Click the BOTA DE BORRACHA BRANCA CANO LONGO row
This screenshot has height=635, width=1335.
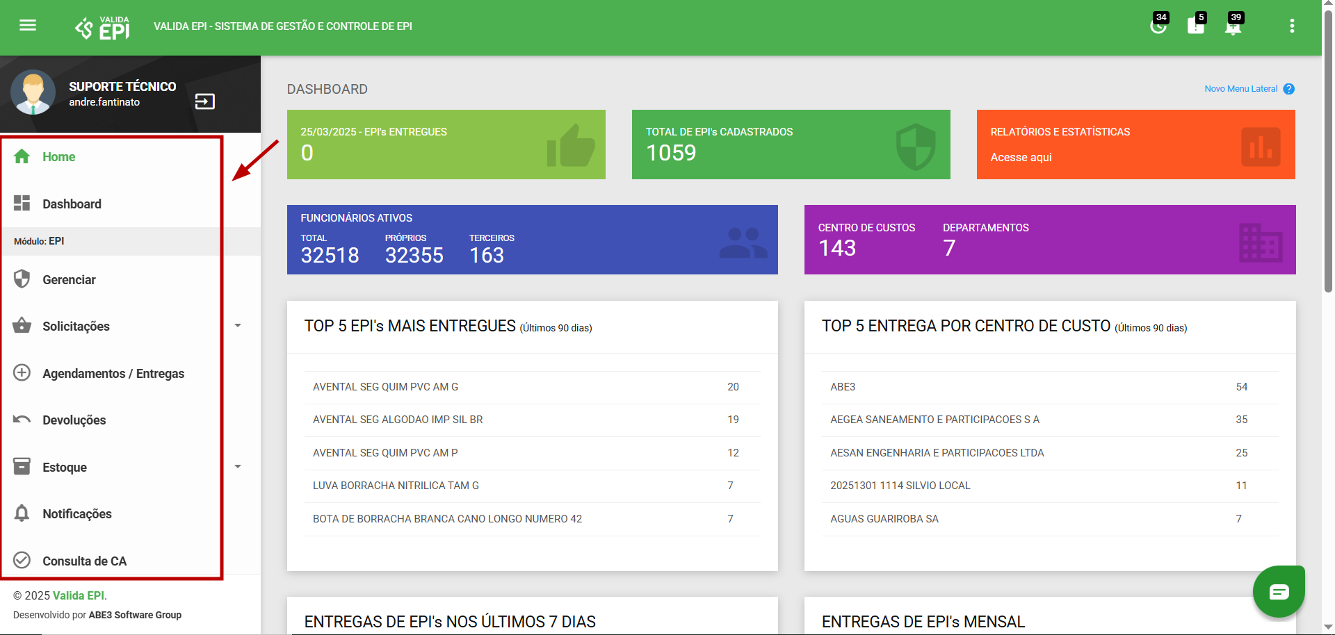[x=532, y=519]
